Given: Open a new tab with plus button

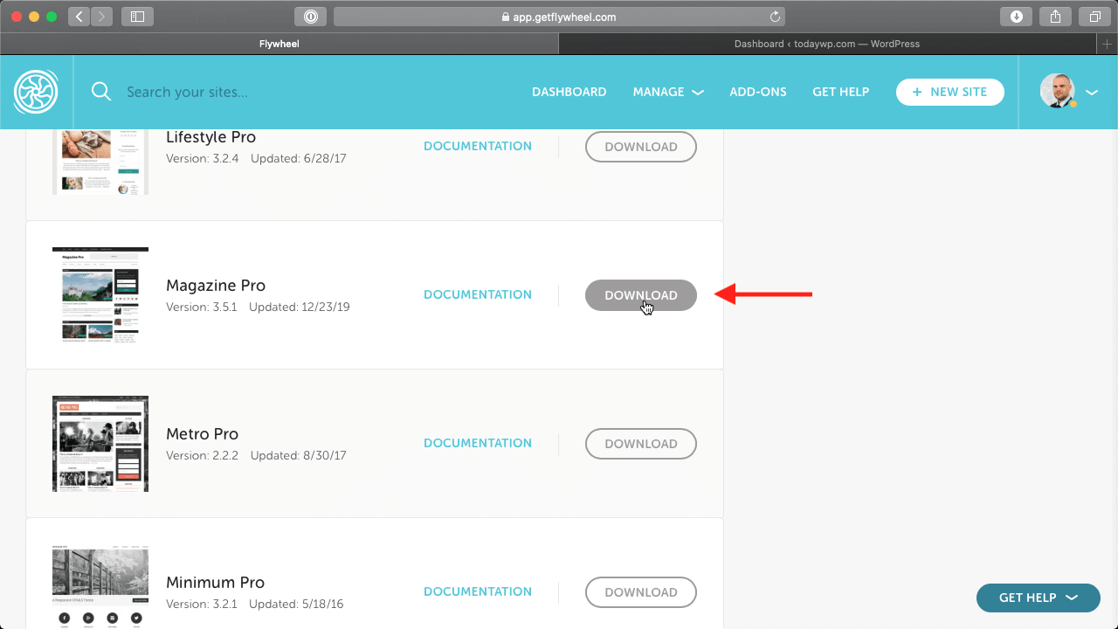Looking at the screenshot, I should click(1108, 44).
